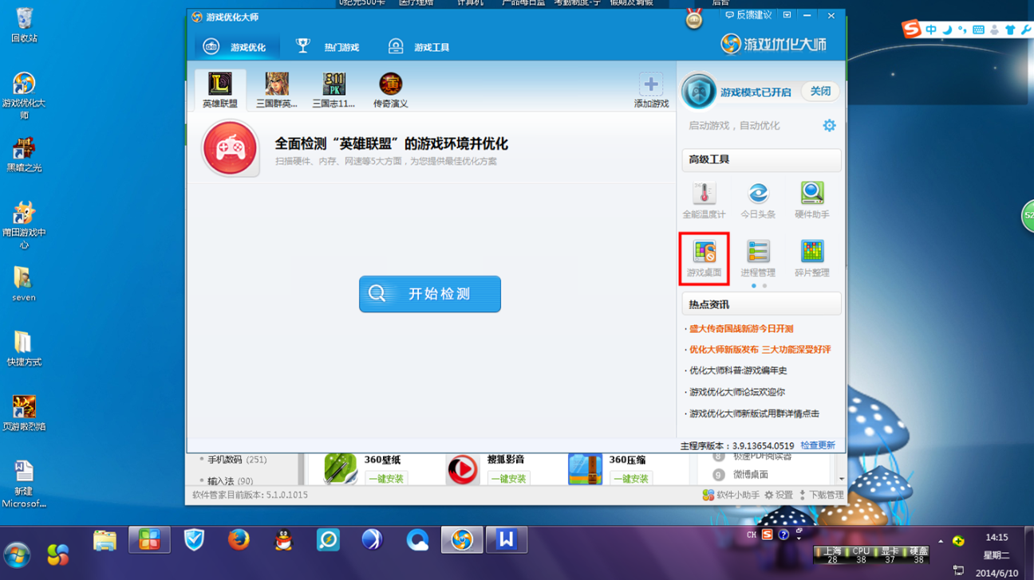
Task: Launch the 碎片整理 defragment tool
Action: point(812,257)
